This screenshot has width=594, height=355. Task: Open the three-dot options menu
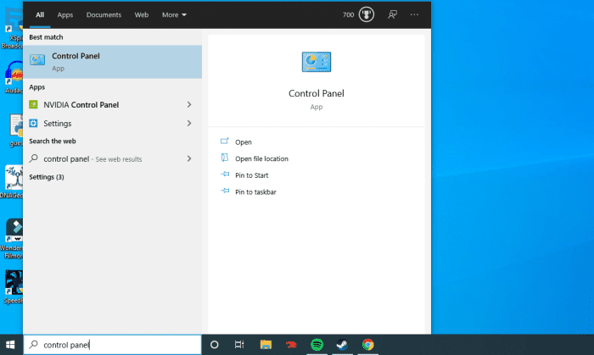(x=414, y=14)
